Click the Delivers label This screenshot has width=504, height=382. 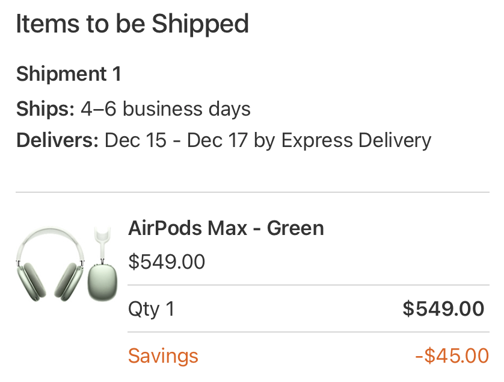coord(57,140)
